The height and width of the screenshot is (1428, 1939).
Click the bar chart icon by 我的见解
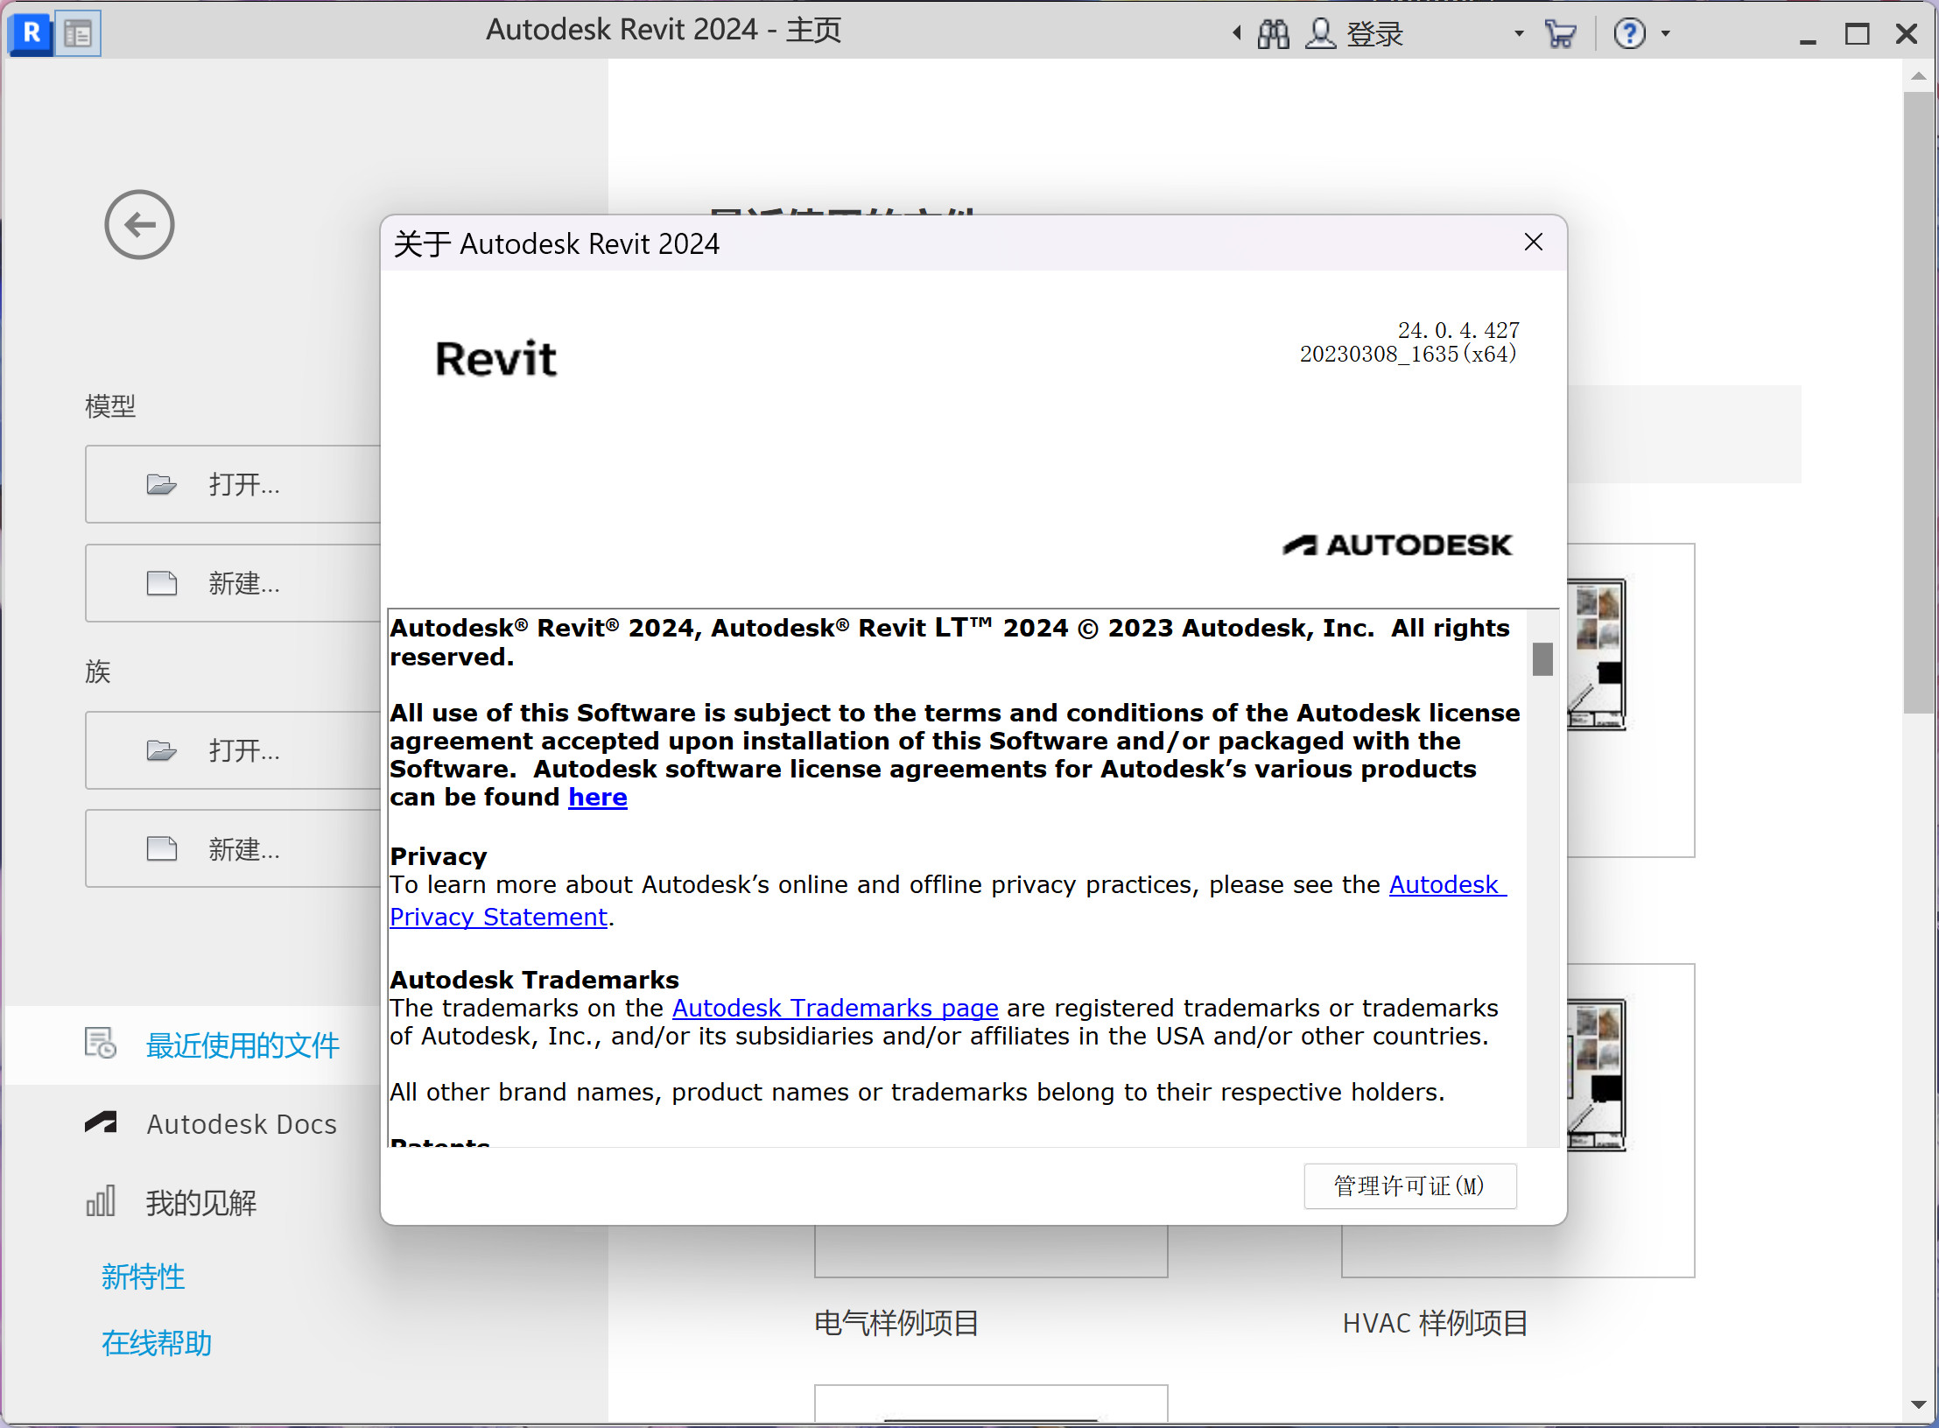(x=101, y=1201)
